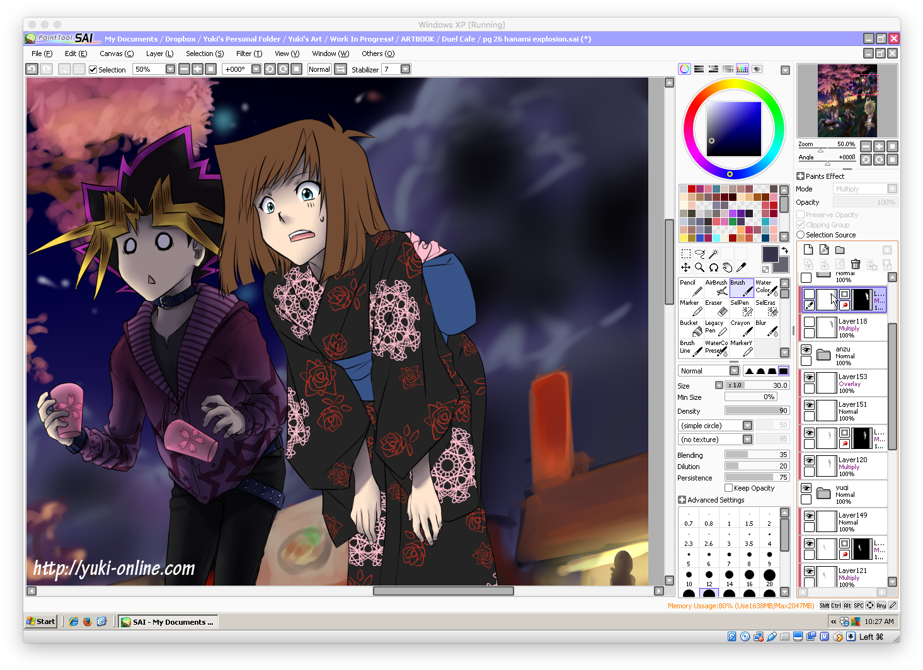Select the SelPen tool
Viewport: 923px width, 670px height.
(740, 309)
